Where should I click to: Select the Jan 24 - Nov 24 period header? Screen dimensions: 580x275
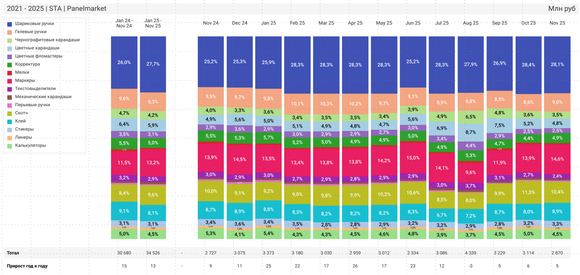pyautogui.click(x=124, y=23)
